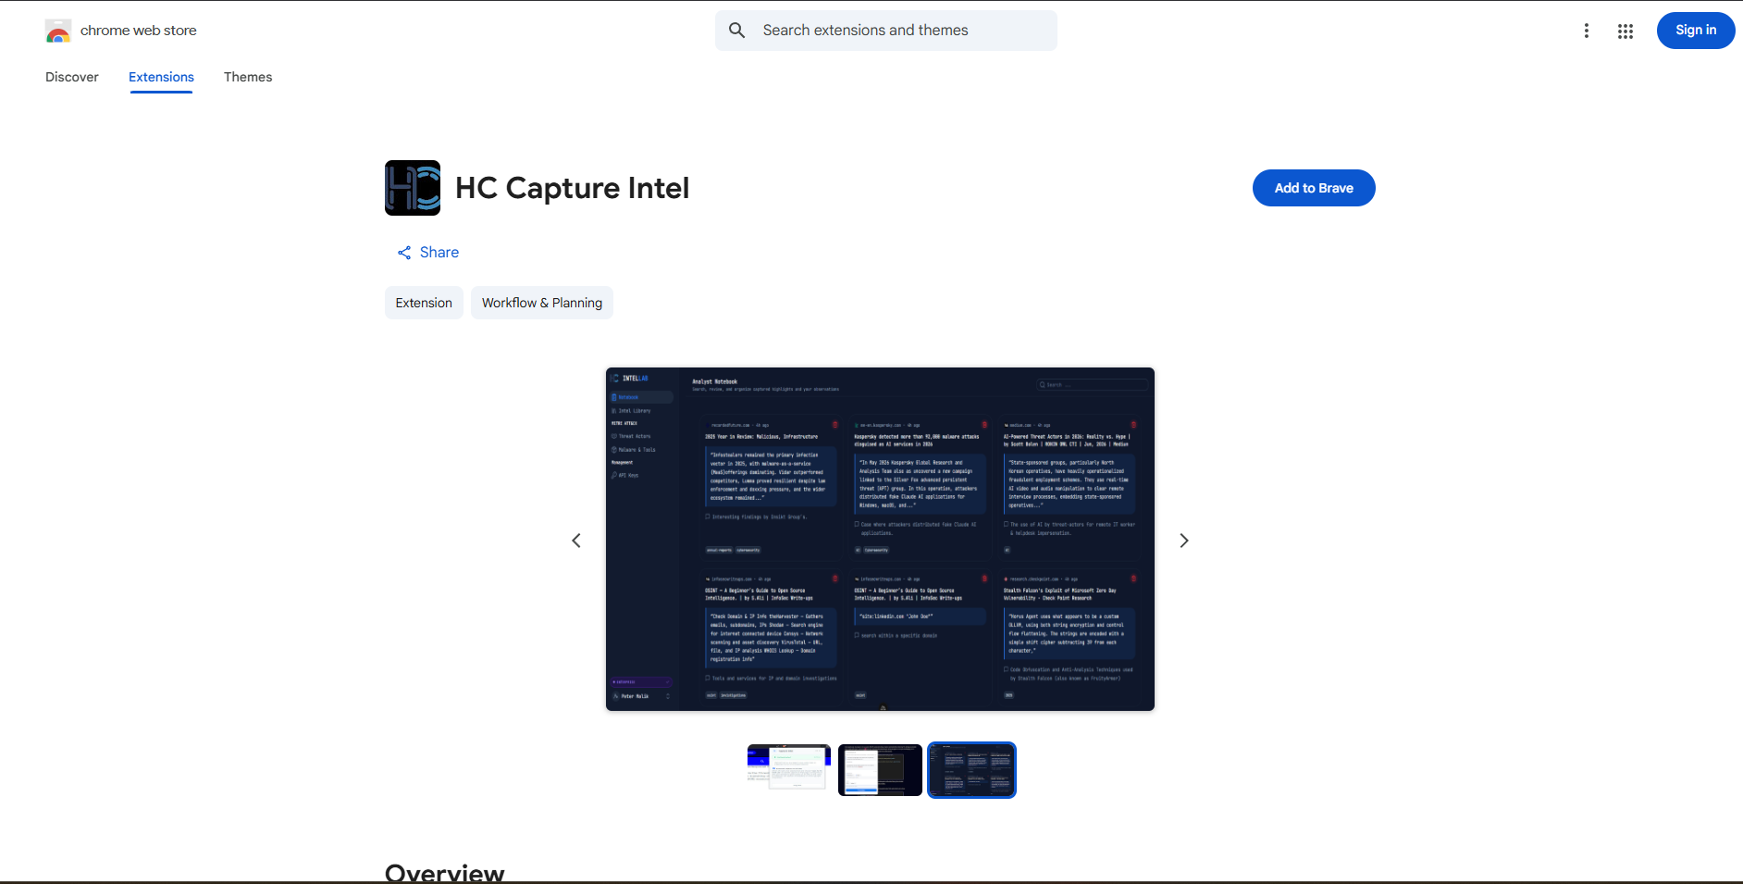Switch to the Themes tab

point(248,77)
